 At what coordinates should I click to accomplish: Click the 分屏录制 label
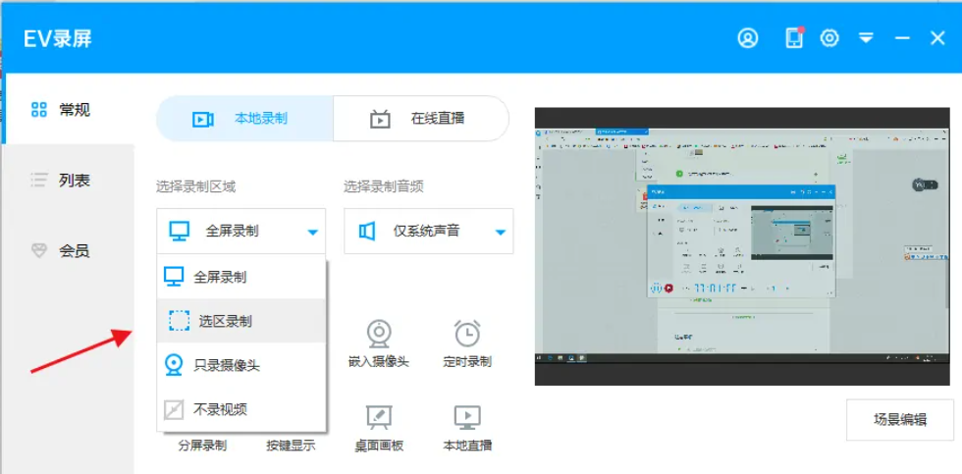pyautogui.click(x=202, y=446)
